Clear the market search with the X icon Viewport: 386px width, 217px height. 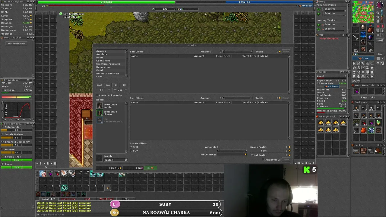coord(126,160)
